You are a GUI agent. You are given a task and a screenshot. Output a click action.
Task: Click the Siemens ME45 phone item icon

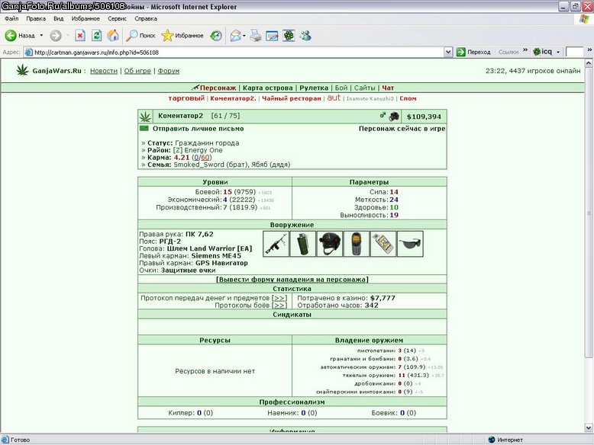[x=356, y=244]
